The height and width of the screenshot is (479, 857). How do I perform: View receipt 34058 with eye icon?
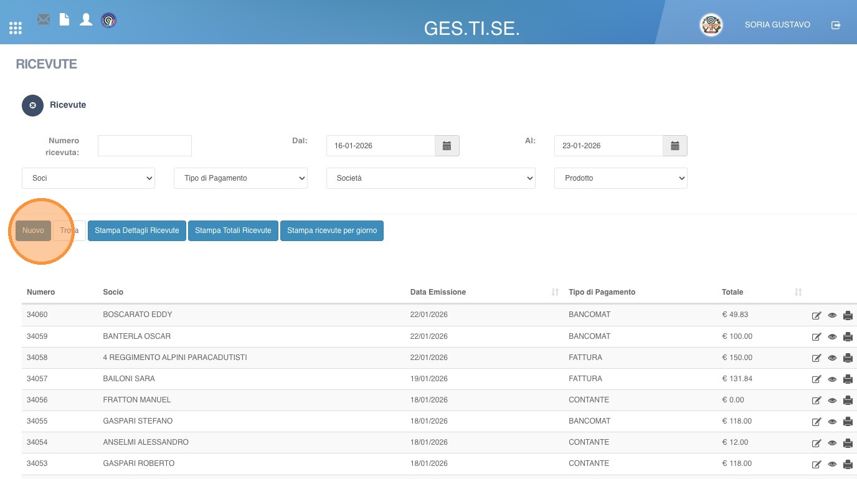coord(832,358)
